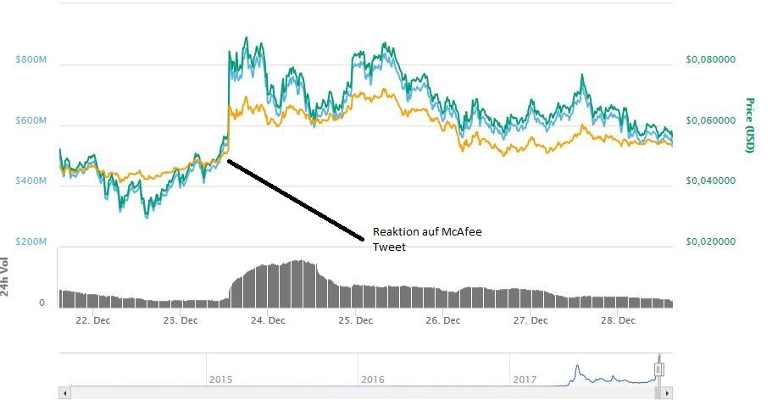Select the 2017 marker in navigator

[526, 380]
